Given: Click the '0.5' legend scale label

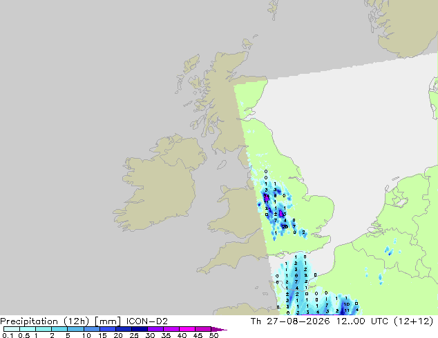Looking at the screenshot, I should pyautogui.click(x=24, y=335).
